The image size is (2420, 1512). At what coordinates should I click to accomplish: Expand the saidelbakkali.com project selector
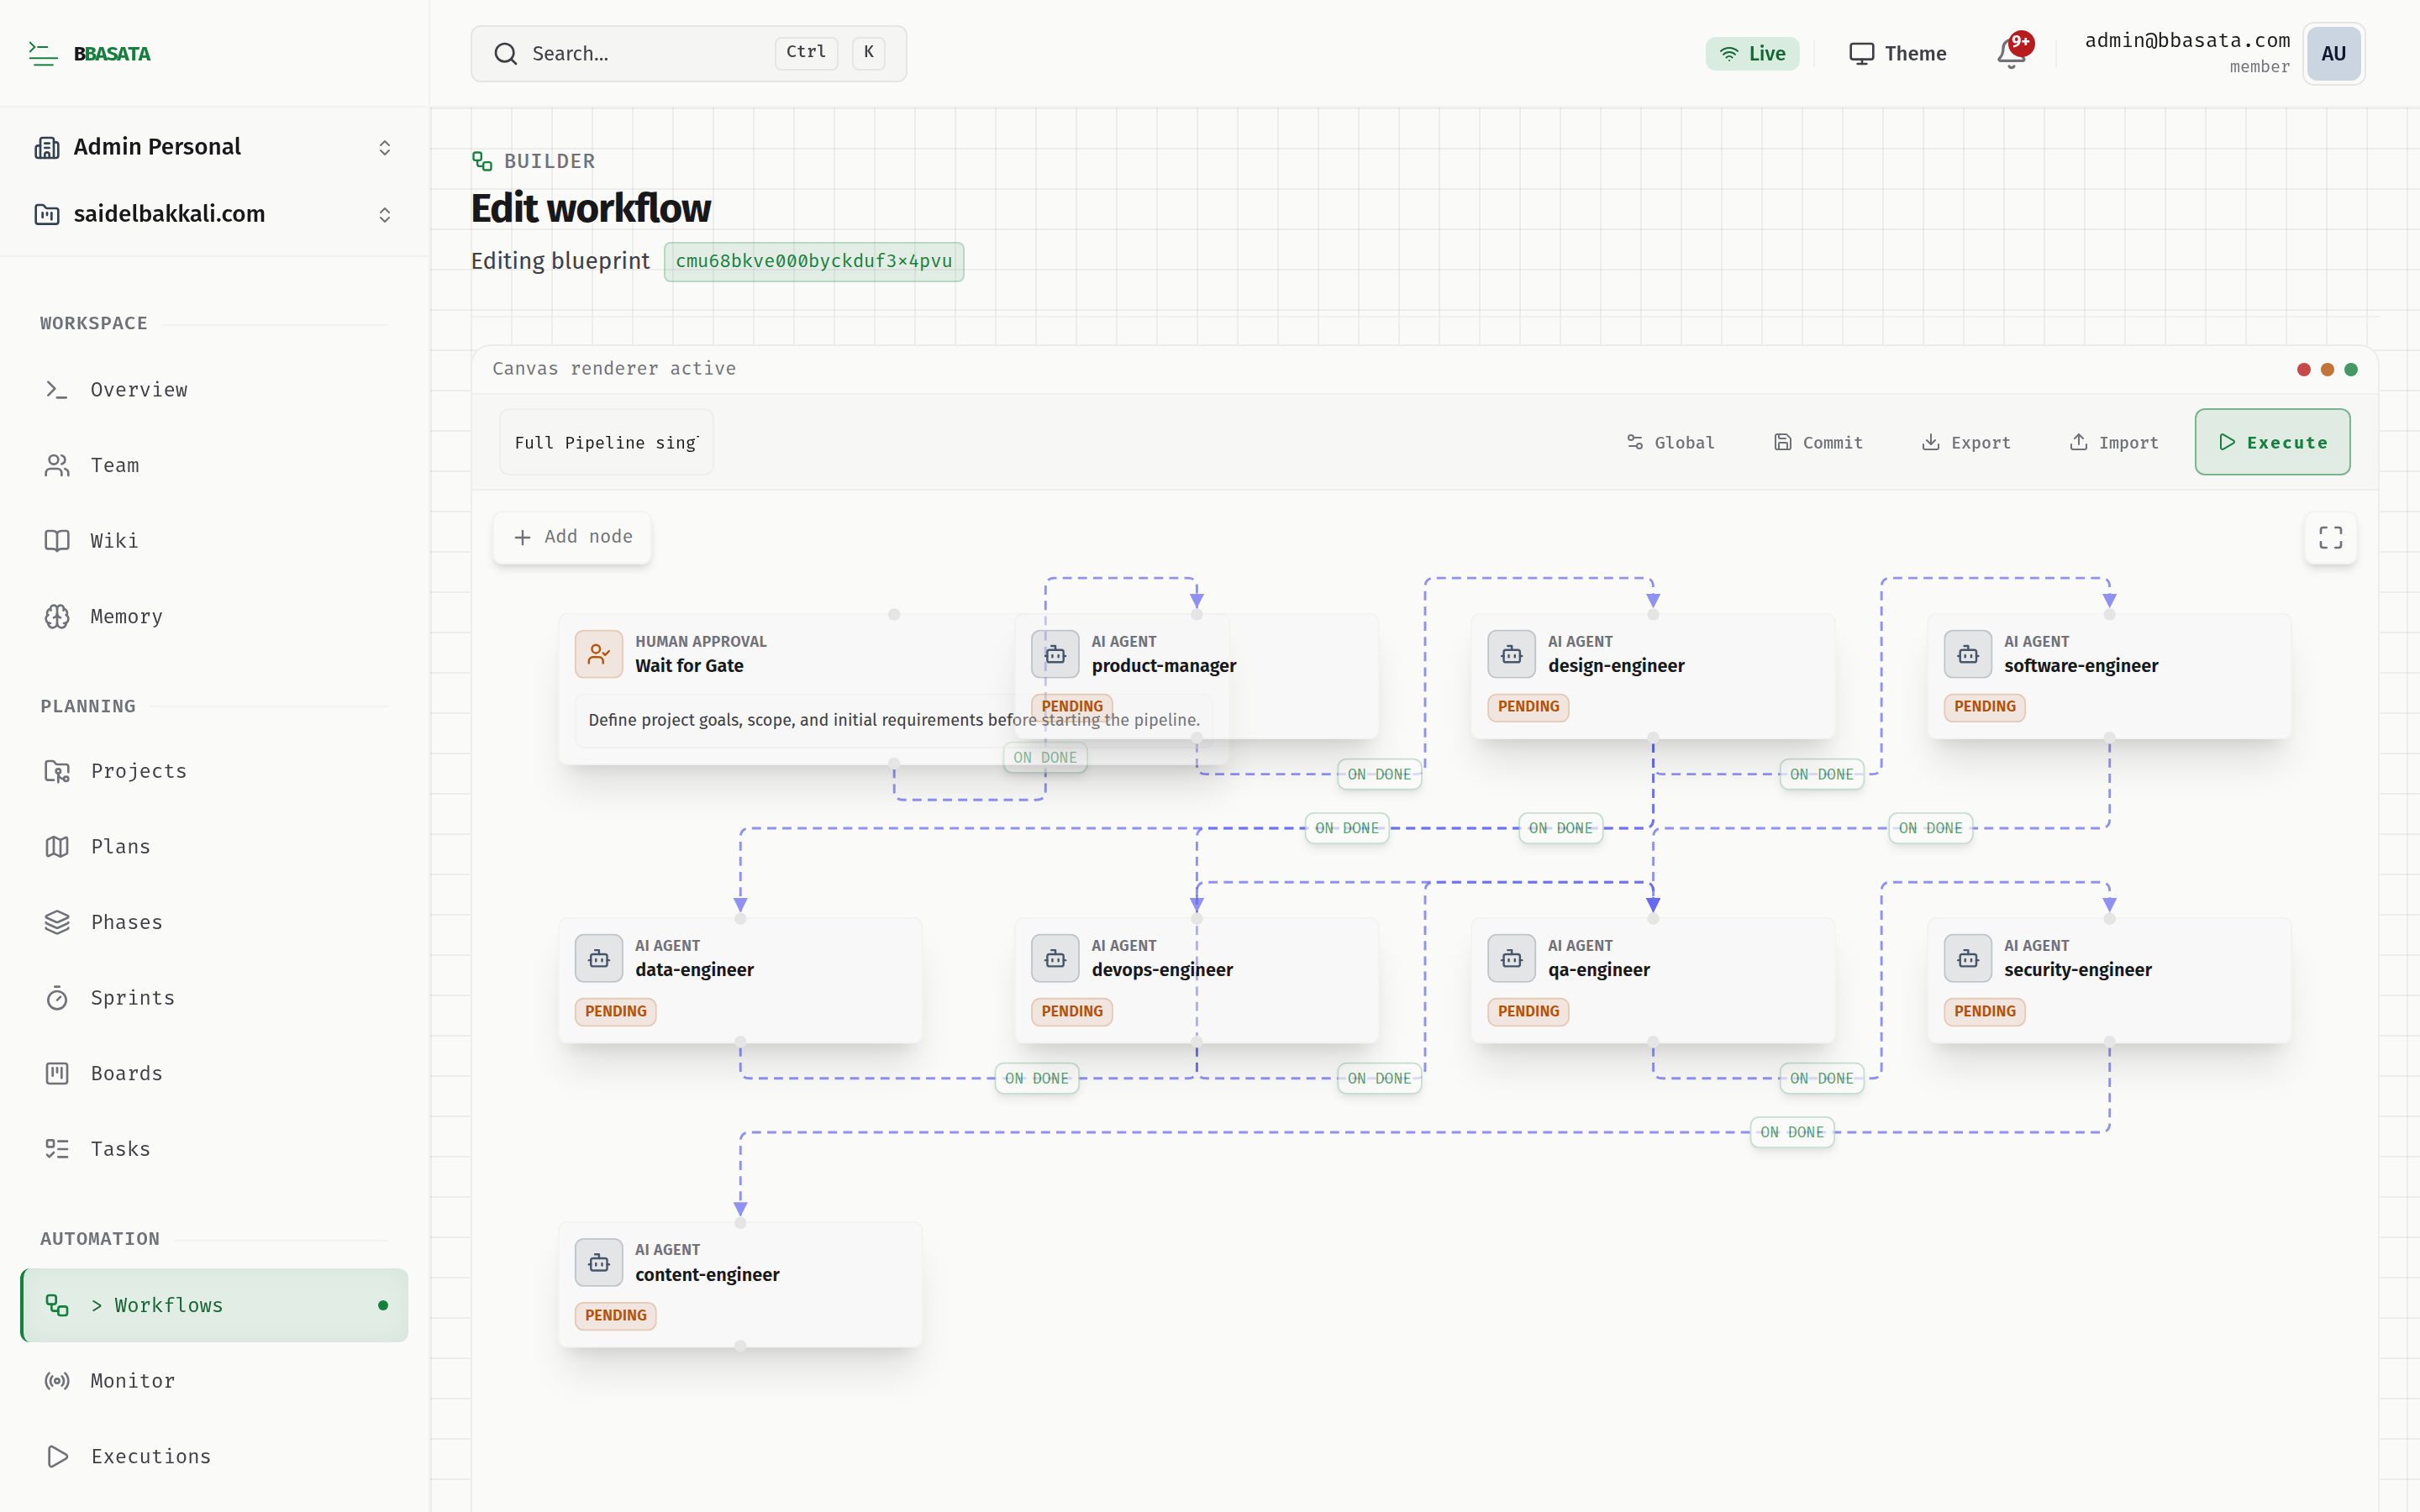click(x=214, y=214)
